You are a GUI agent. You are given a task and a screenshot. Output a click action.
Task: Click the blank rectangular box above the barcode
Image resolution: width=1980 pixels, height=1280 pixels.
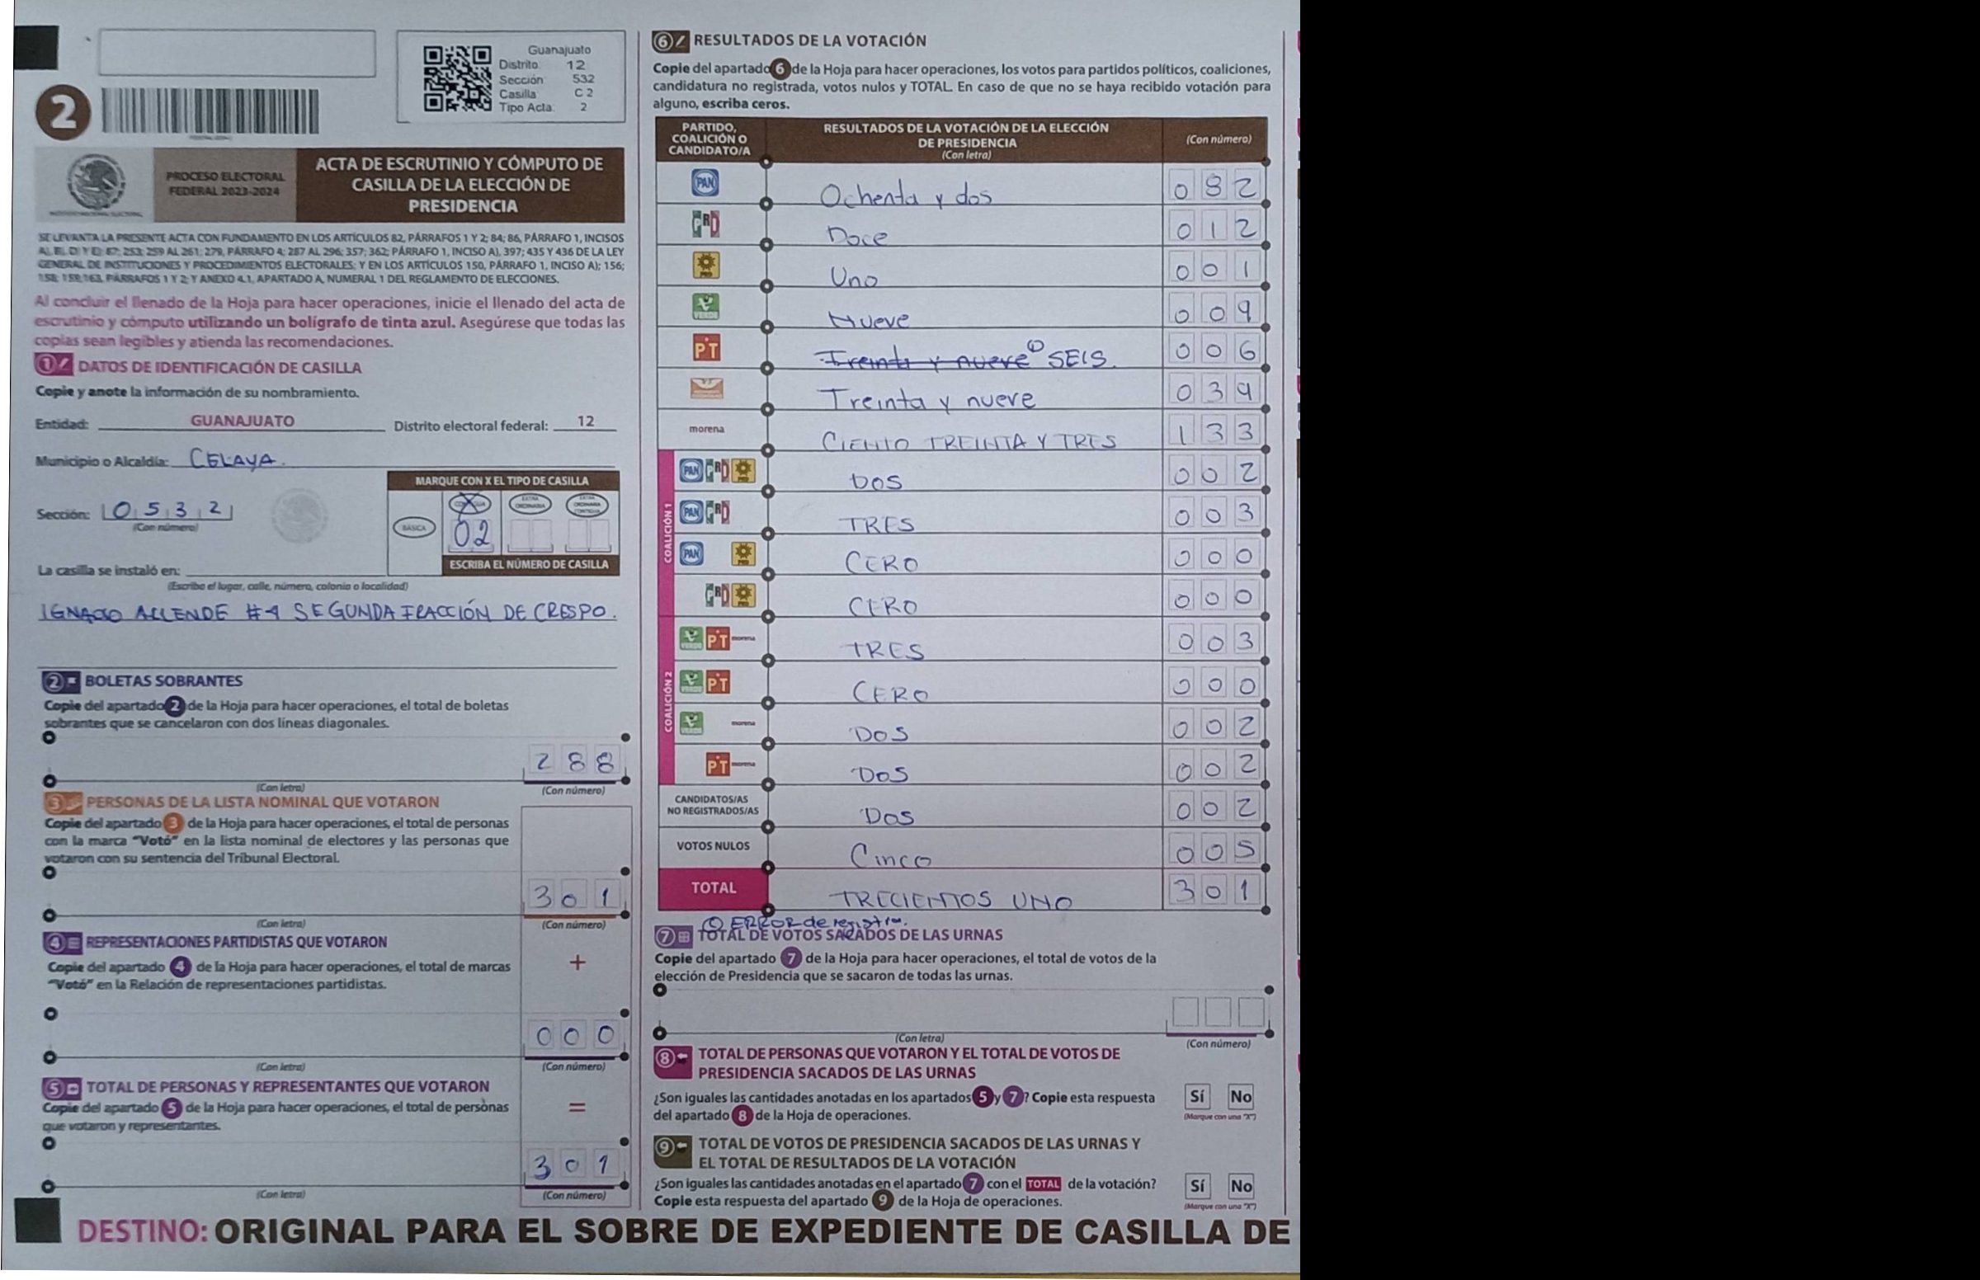[x=237, y=54]
